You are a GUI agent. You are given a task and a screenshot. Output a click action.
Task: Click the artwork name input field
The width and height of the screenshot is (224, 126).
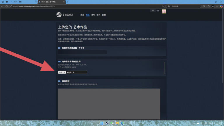(x=82, y=52)
